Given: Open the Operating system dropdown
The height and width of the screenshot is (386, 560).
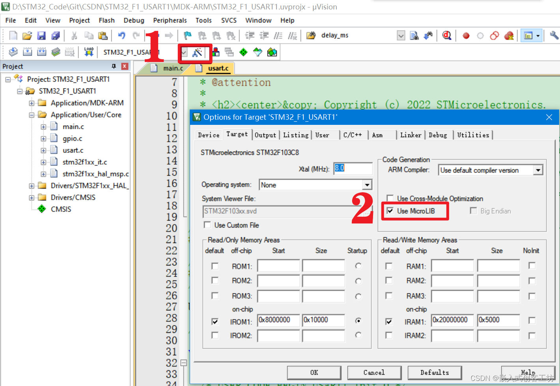Looking at the screenshot, I should pyautogui.click(x=367, y=185).
